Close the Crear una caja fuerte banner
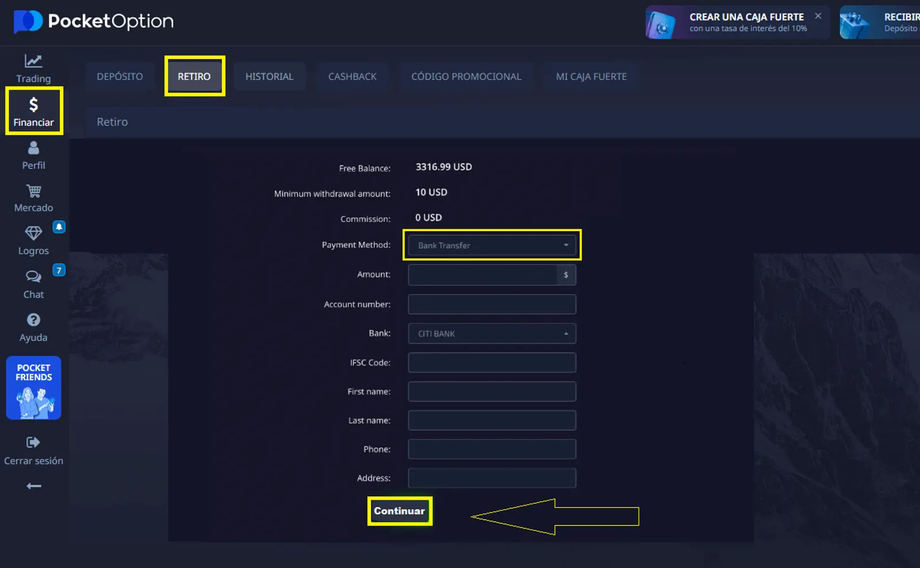The height and width of the screenshot is (568, 920). pyautogui.click(x=818, y=16)
